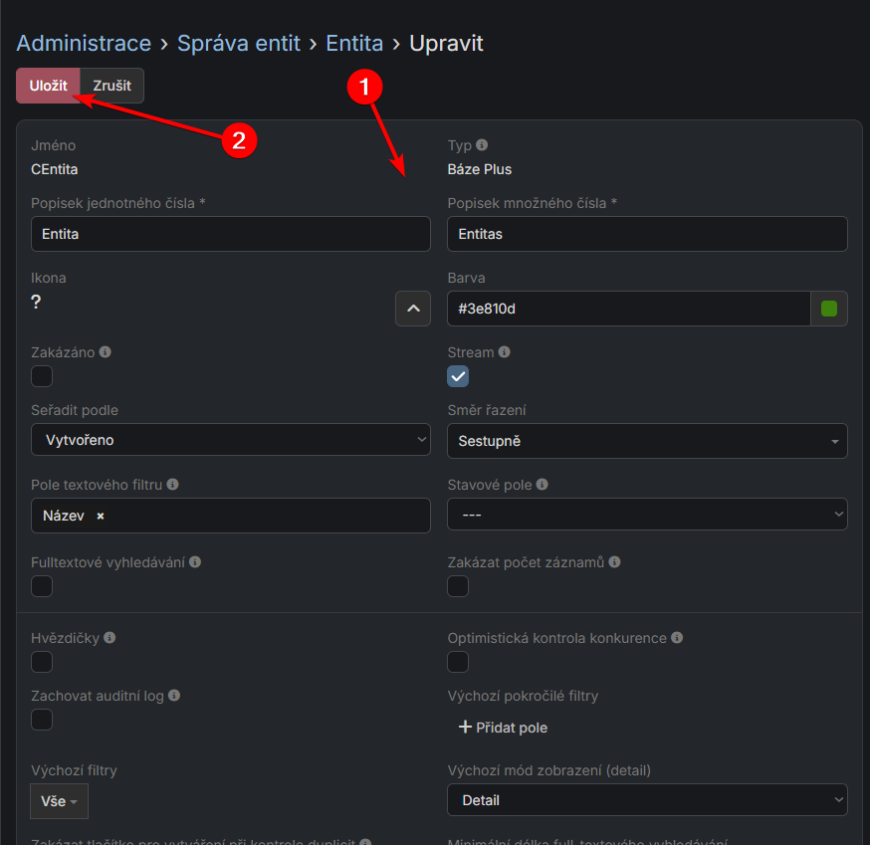
Task: Open the Výchozí filtry Vše dropdown
Action: [59, 801]
